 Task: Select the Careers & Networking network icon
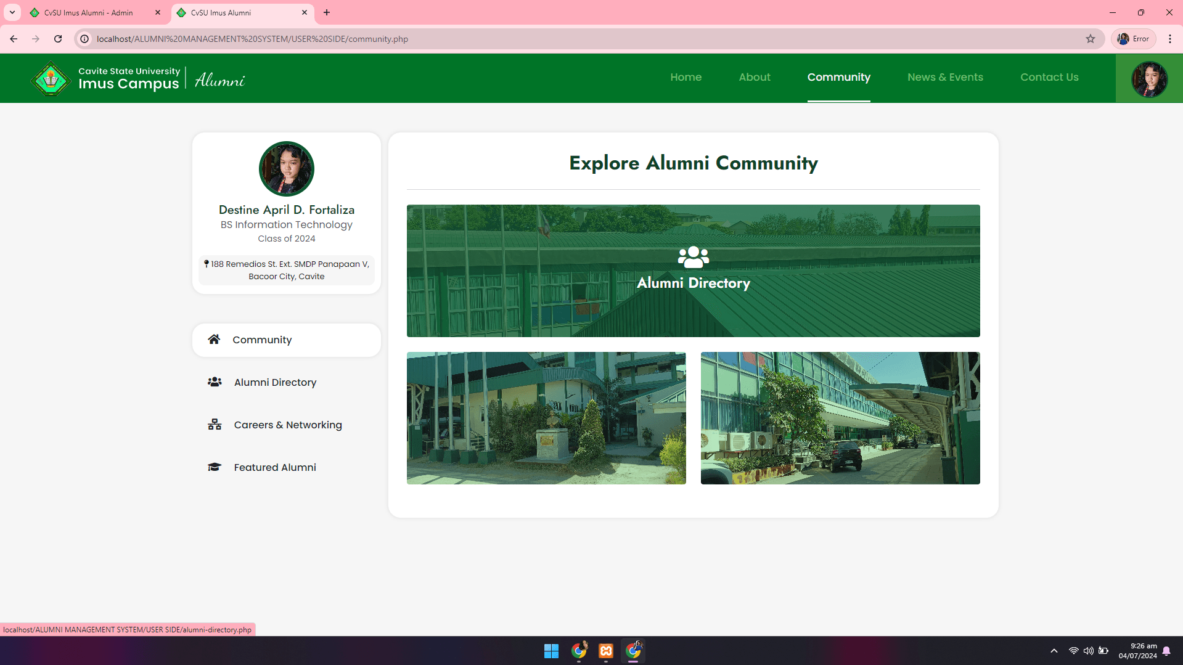[x=214, y=424]
